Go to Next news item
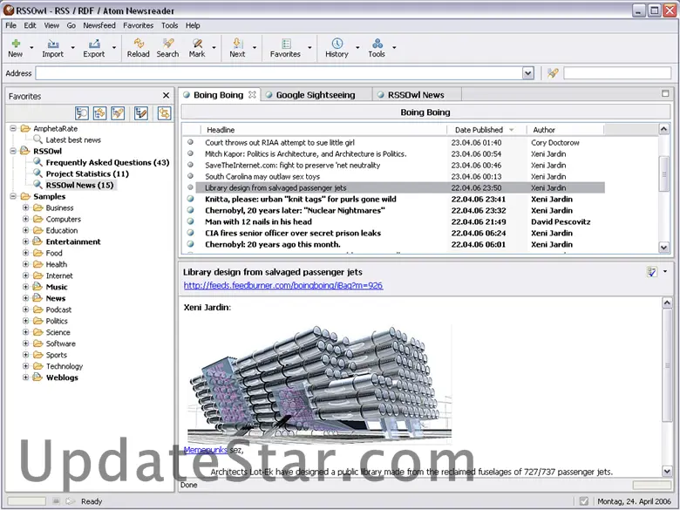The width and height of the screenshot is (680, 510). (237, 48)
